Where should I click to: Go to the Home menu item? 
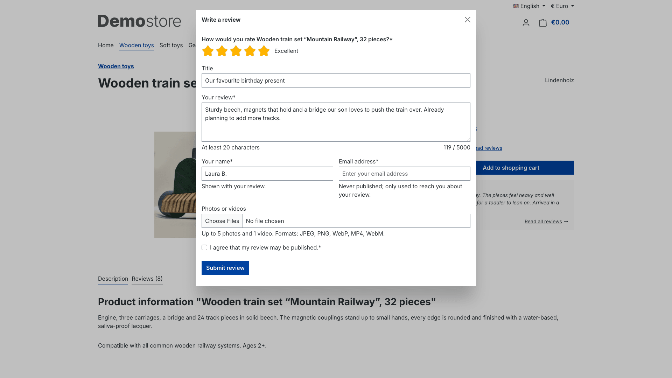coord(106,45)
